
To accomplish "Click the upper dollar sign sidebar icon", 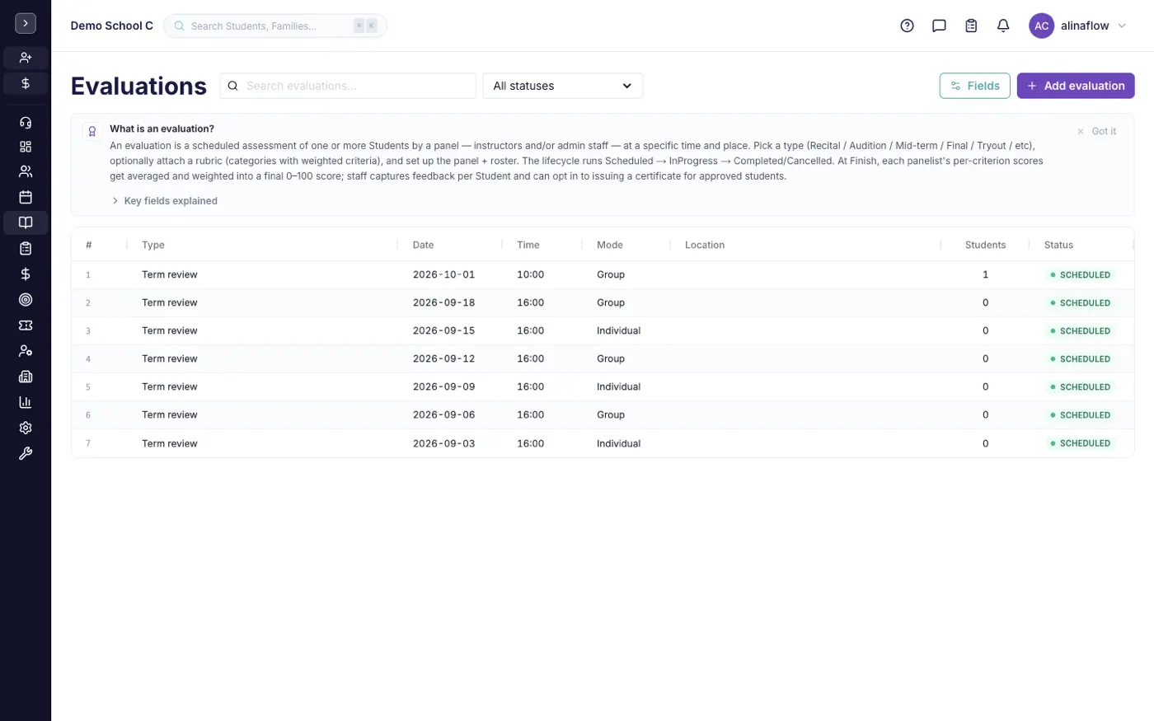I will [26, 83].
